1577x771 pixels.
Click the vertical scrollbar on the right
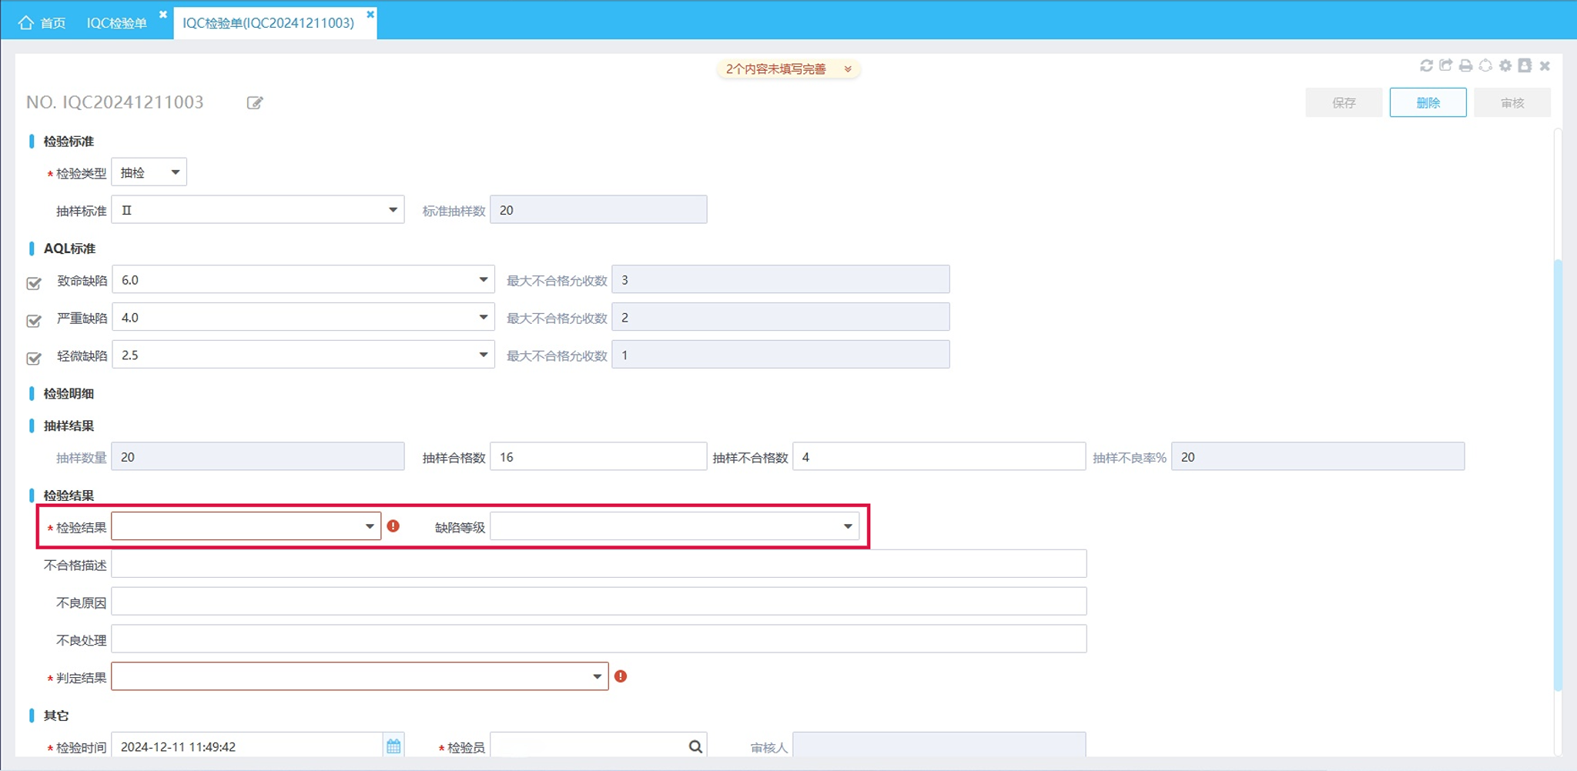(x=1558, y=475)
